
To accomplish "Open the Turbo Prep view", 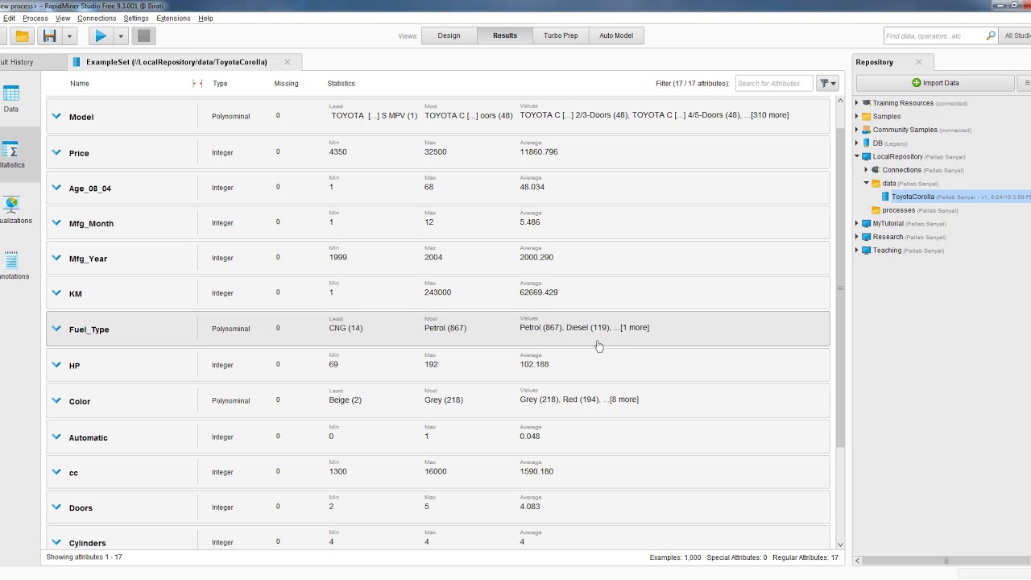I will [x=561, y=35].
